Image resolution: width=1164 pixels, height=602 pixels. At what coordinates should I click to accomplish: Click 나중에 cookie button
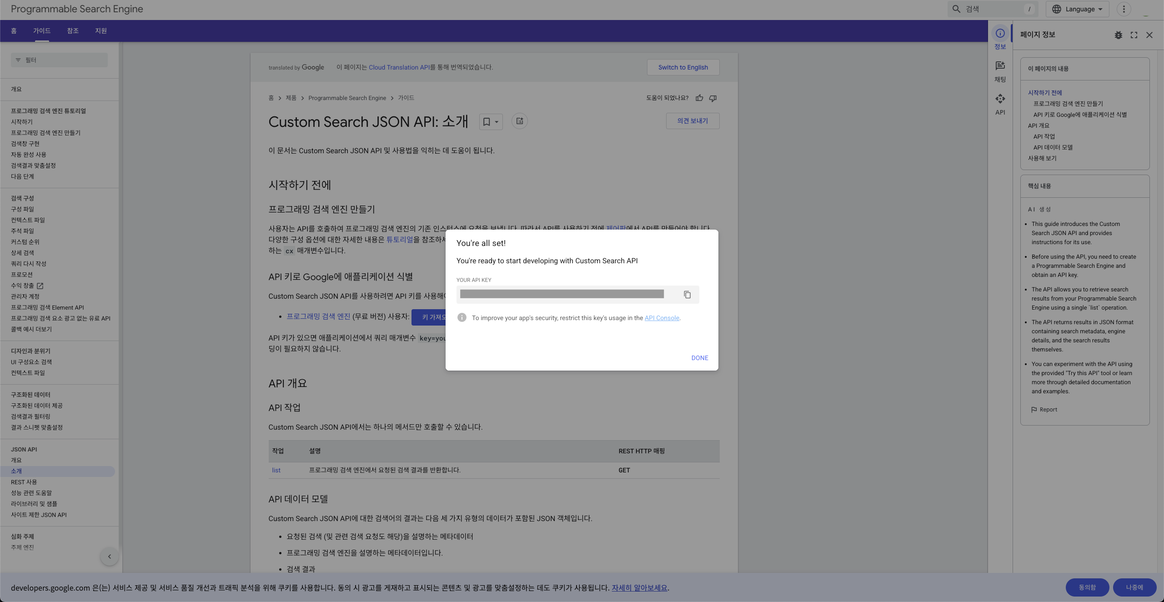click(x=1134, y=587)
